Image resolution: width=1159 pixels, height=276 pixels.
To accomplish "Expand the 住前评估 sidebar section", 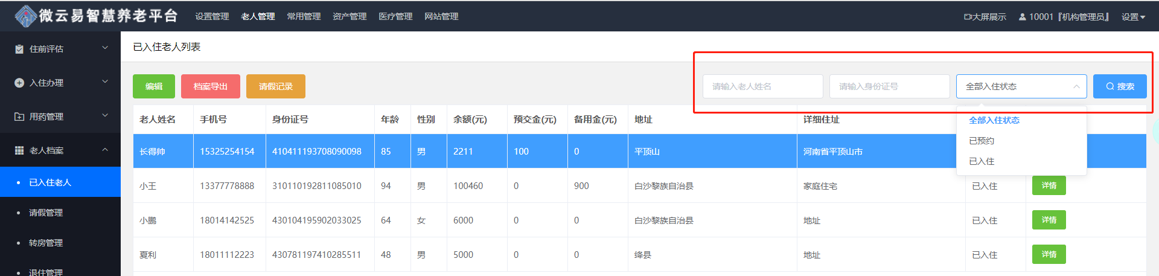I will [105, 48].
